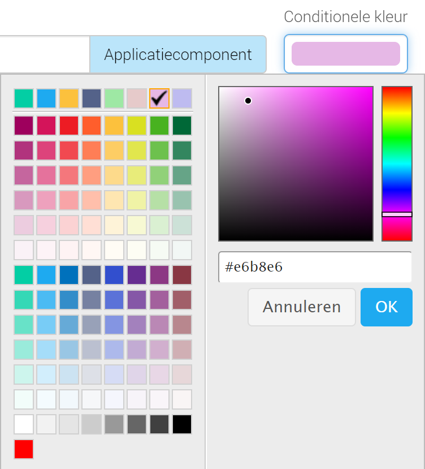This screenshot has height=469, width=425.
Task: Select the dark purple swatch in blue palette
Action: point(137,274)
